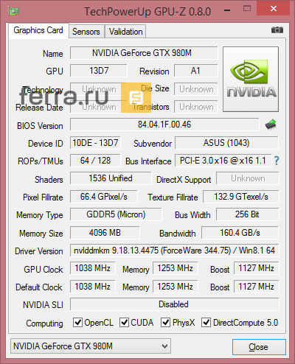Click the BIOS save chip icon
This screenshot has width=295, height=364.
[x=271, y=125]
